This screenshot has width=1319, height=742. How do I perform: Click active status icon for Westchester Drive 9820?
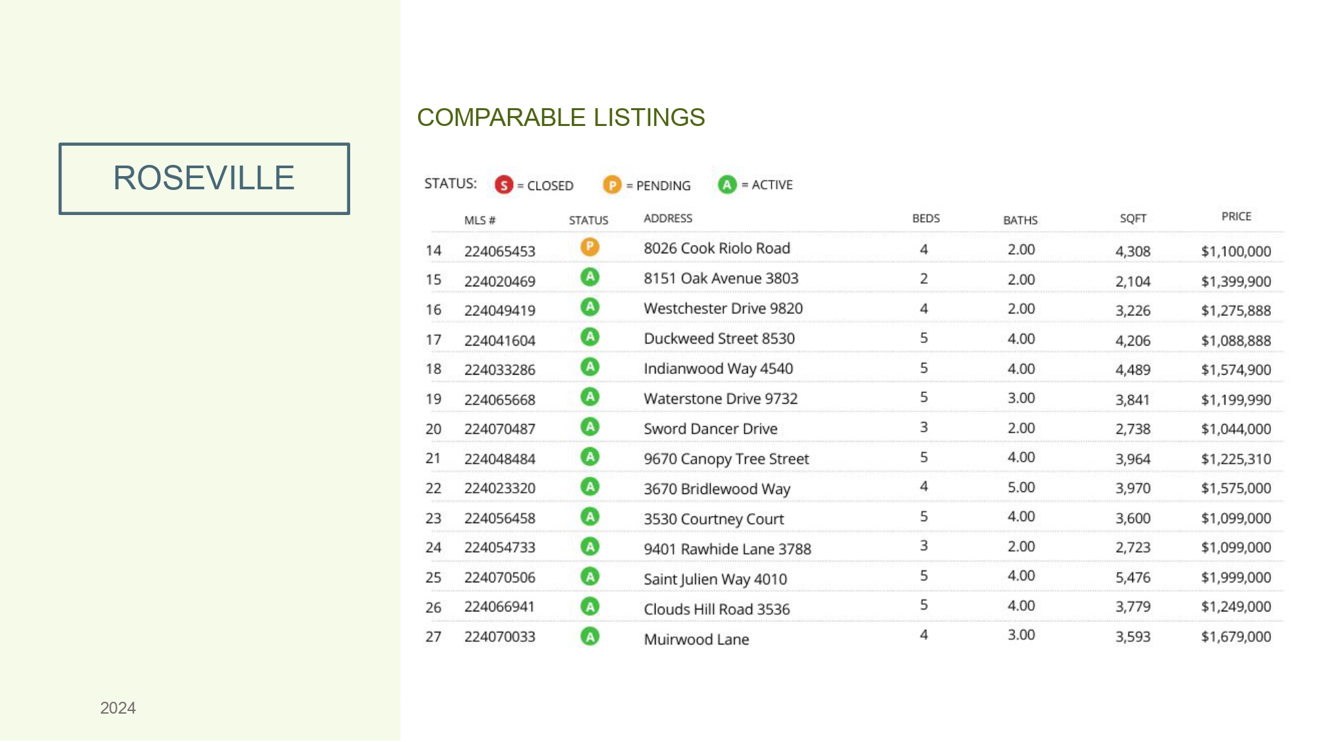coord(590,307)
